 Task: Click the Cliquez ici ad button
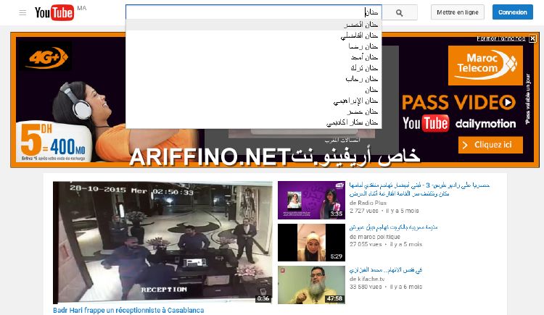click(490, 145)
